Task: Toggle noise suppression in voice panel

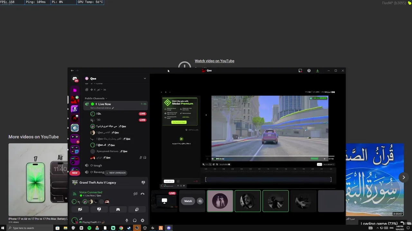Action: (136, 194)
